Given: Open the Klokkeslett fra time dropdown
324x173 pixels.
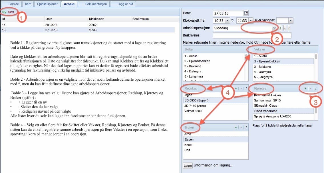Looking at the screenshot, I should tap(227, 21).
